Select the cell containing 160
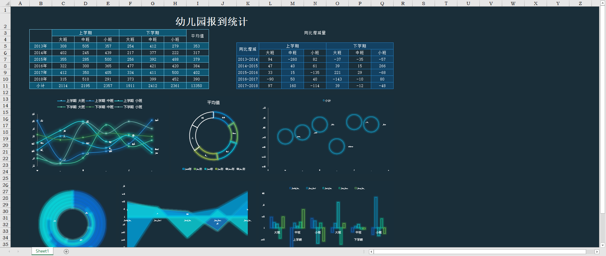The width and height of the screenshot is (606, 256). (293, 86)
